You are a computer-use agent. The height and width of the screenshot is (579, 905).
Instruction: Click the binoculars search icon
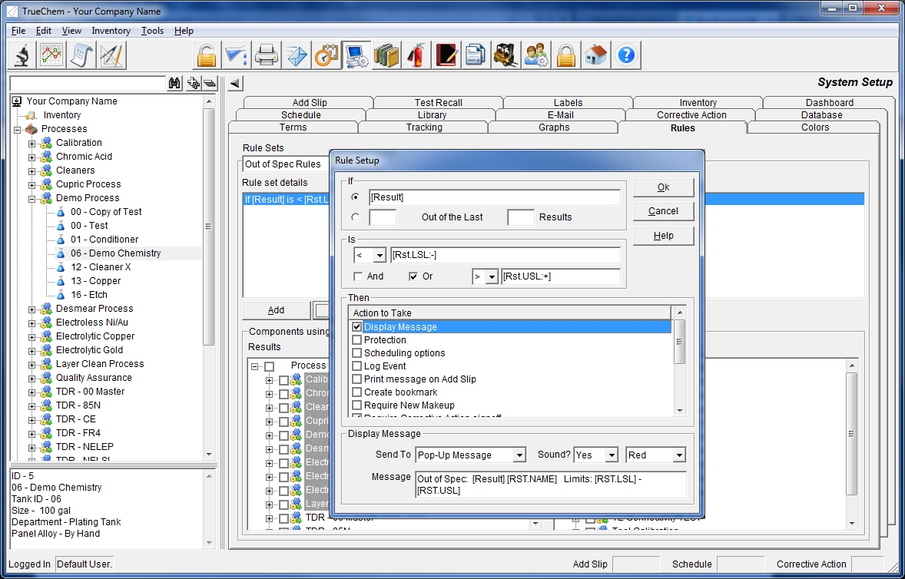tap(174, 83)
